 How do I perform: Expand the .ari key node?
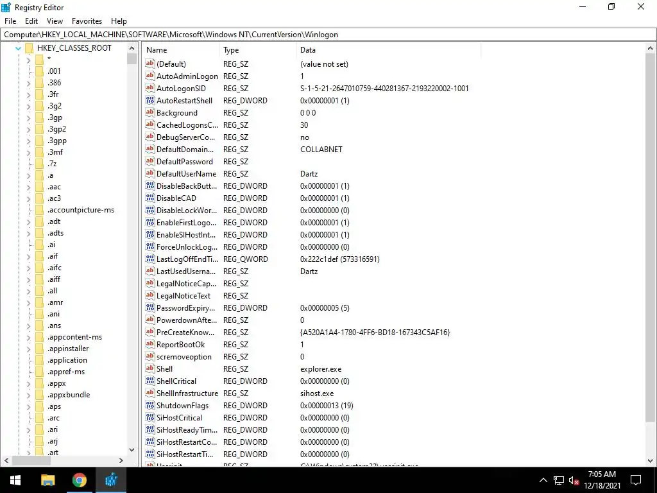click(28, 429)
